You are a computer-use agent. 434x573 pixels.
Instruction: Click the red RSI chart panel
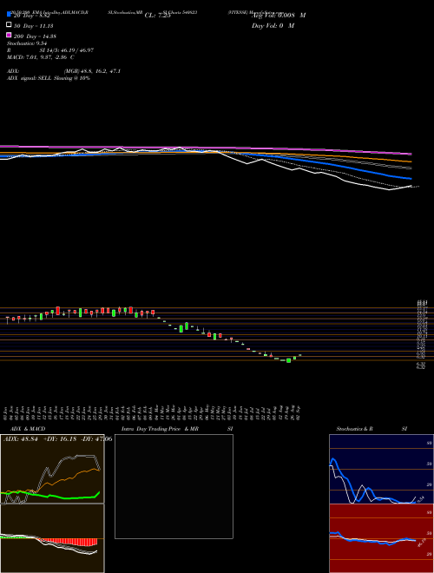[x=381, y=538]
